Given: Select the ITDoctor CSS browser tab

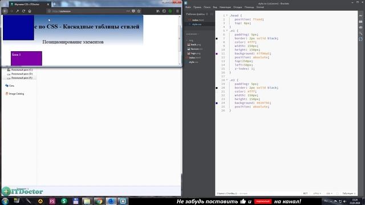Looking at the screenshot, I should click(x=30, y=4).
